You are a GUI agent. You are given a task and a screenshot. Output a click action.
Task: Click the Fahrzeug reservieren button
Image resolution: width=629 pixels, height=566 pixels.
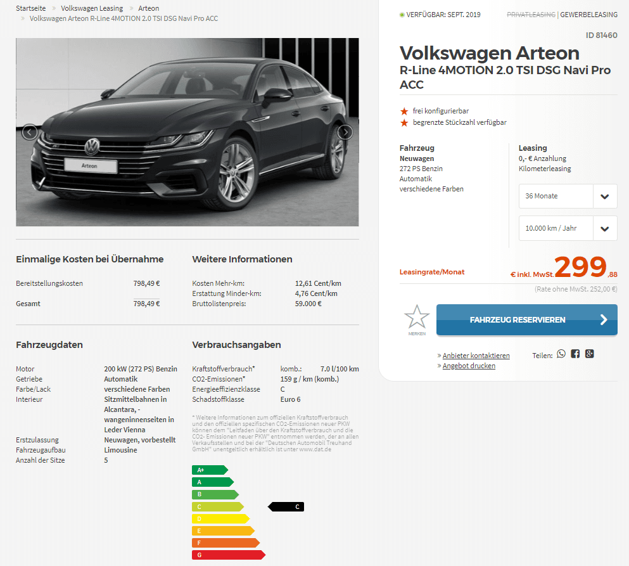[x=527, y=320]
